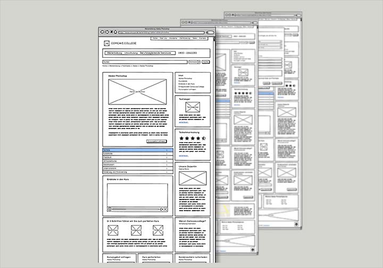Open Kontakt in the top menu
This screenshot has width=383, height=268.
[203, 39]
